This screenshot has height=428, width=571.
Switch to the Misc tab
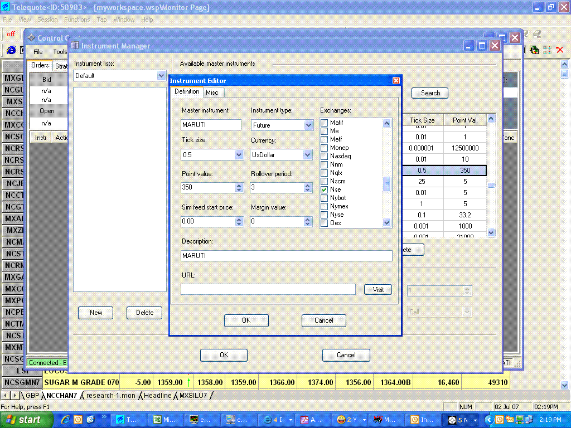(x=212, y=92)
